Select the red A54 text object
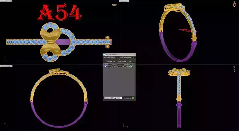Viewport: 239px width, 131px height. (60, 12)
